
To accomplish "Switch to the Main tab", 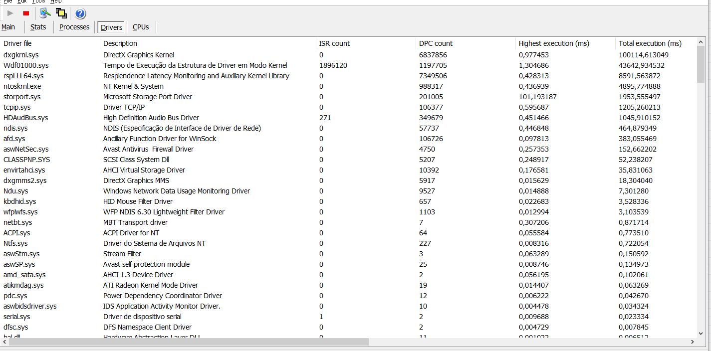I will pos(8,27).
